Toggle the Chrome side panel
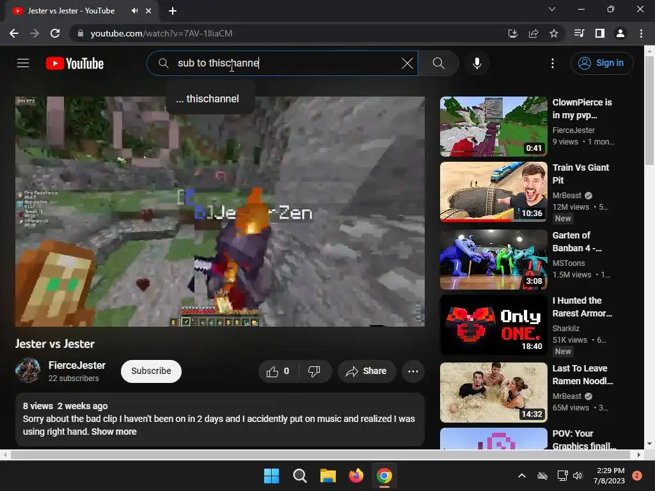Viewport: 655px width, 491px height. pyautogui.click(x=600, y=33)
